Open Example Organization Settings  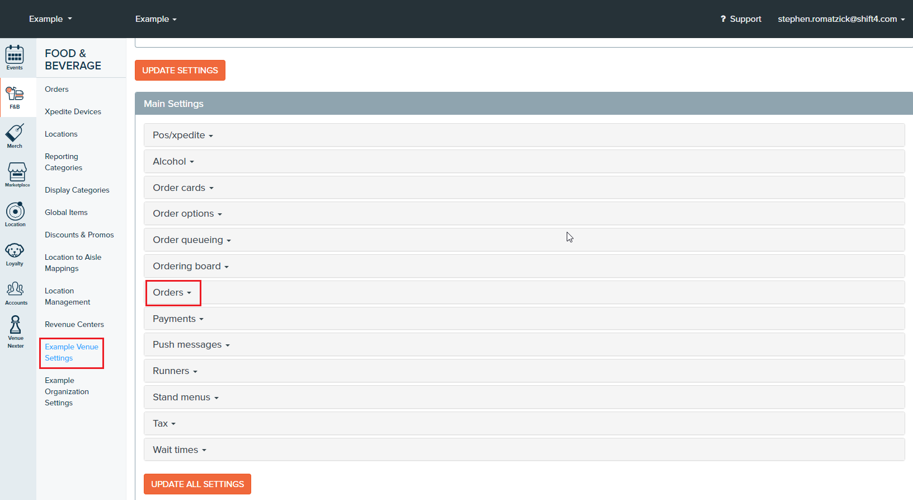pyautogui.click(x=67, y=392)
